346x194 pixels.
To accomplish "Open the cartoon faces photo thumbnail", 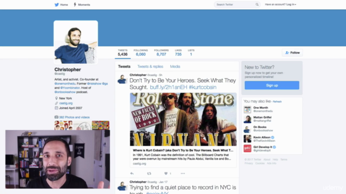I will [64, 125].
